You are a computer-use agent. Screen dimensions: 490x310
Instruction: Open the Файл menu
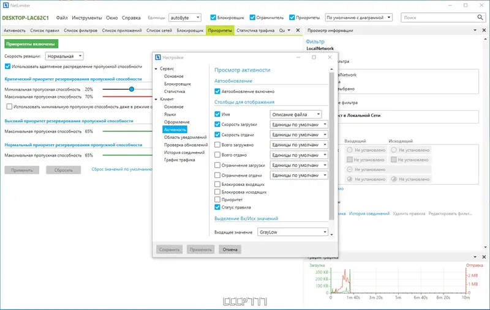point(62,18)
